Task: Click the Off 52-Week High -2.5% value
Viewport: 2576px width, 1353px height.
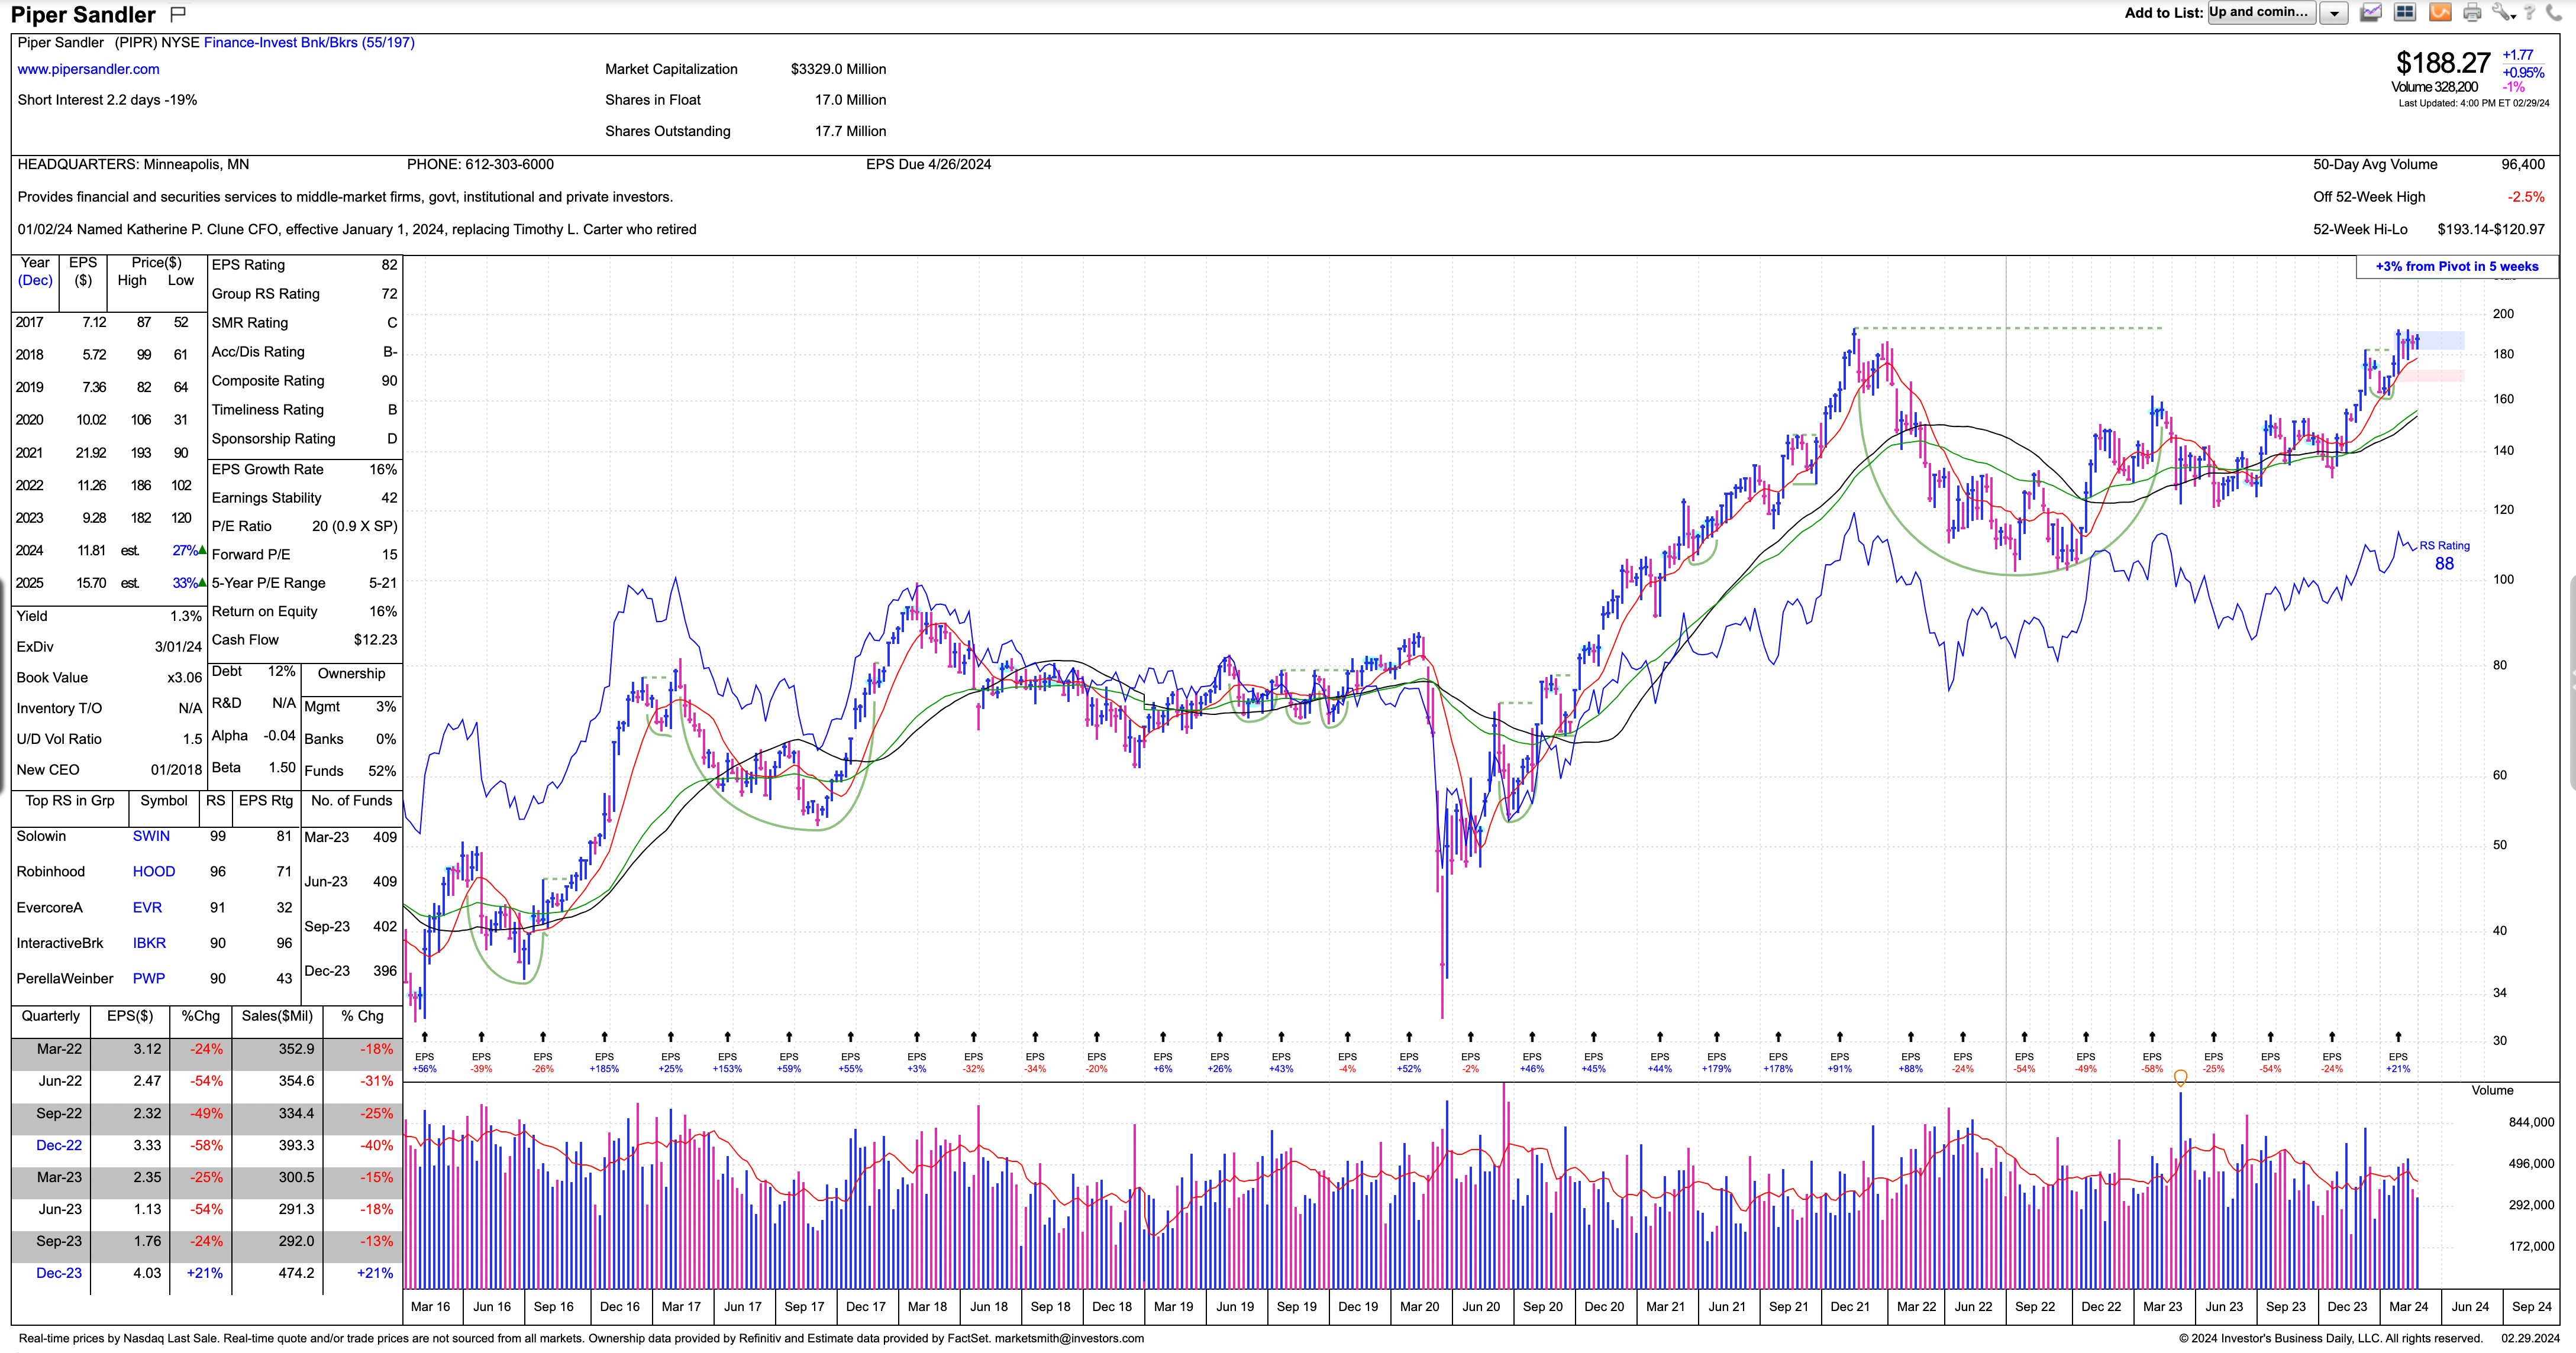Action: 2525,197
